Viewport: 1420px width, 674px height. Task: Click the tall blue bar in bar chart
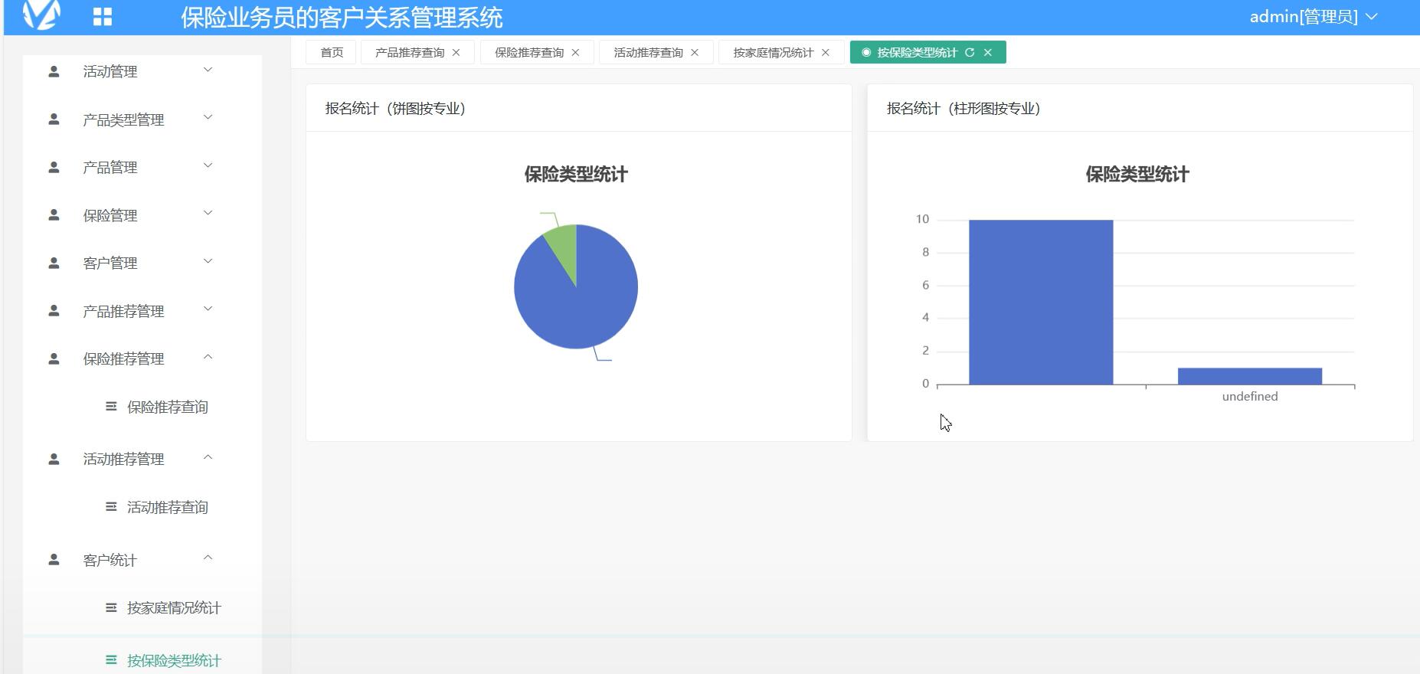pyautogui.click(x=1041, y=302)
